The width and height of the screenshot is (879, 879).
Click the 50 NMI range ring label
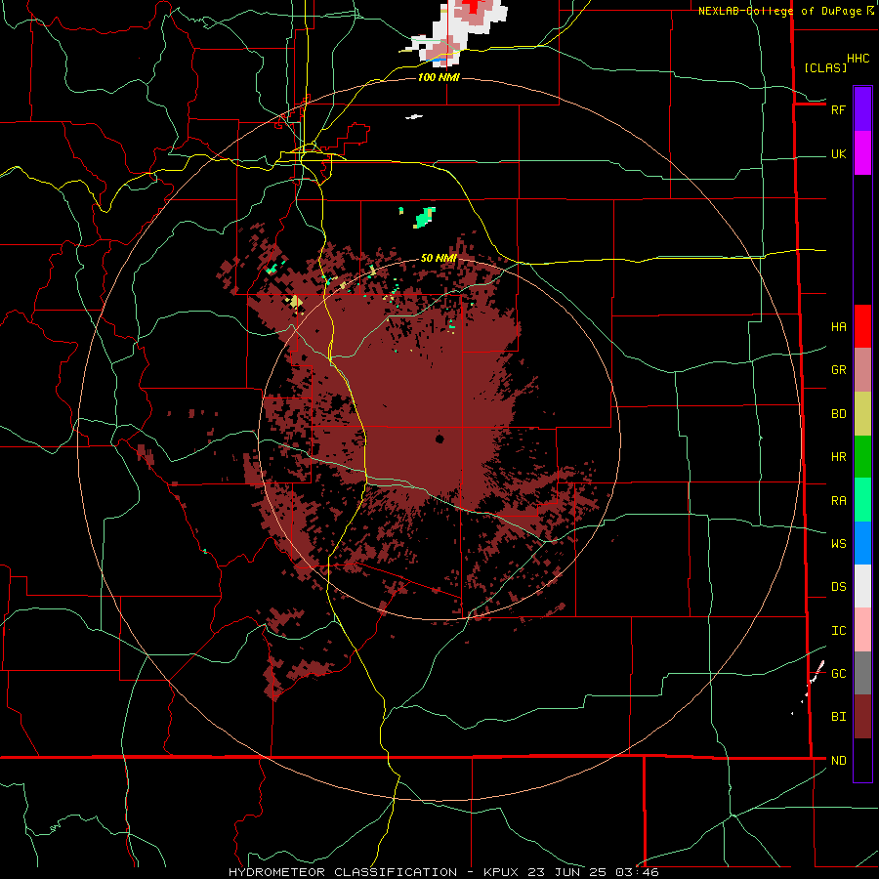tap(439, 258)
